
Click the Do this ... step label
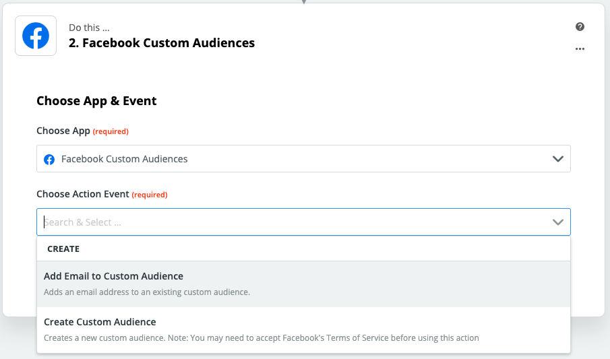(89, 28)
